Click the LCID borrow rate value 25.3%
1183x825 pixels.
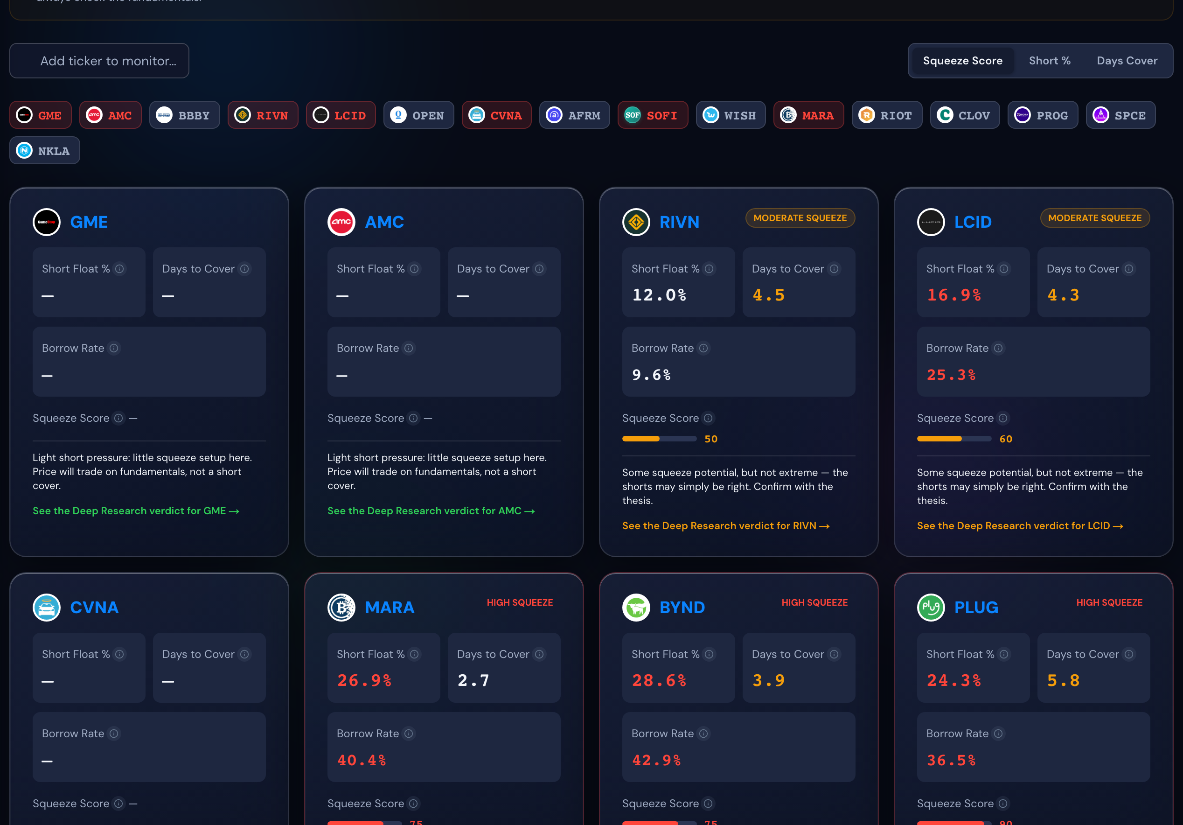tap(951, 375)
